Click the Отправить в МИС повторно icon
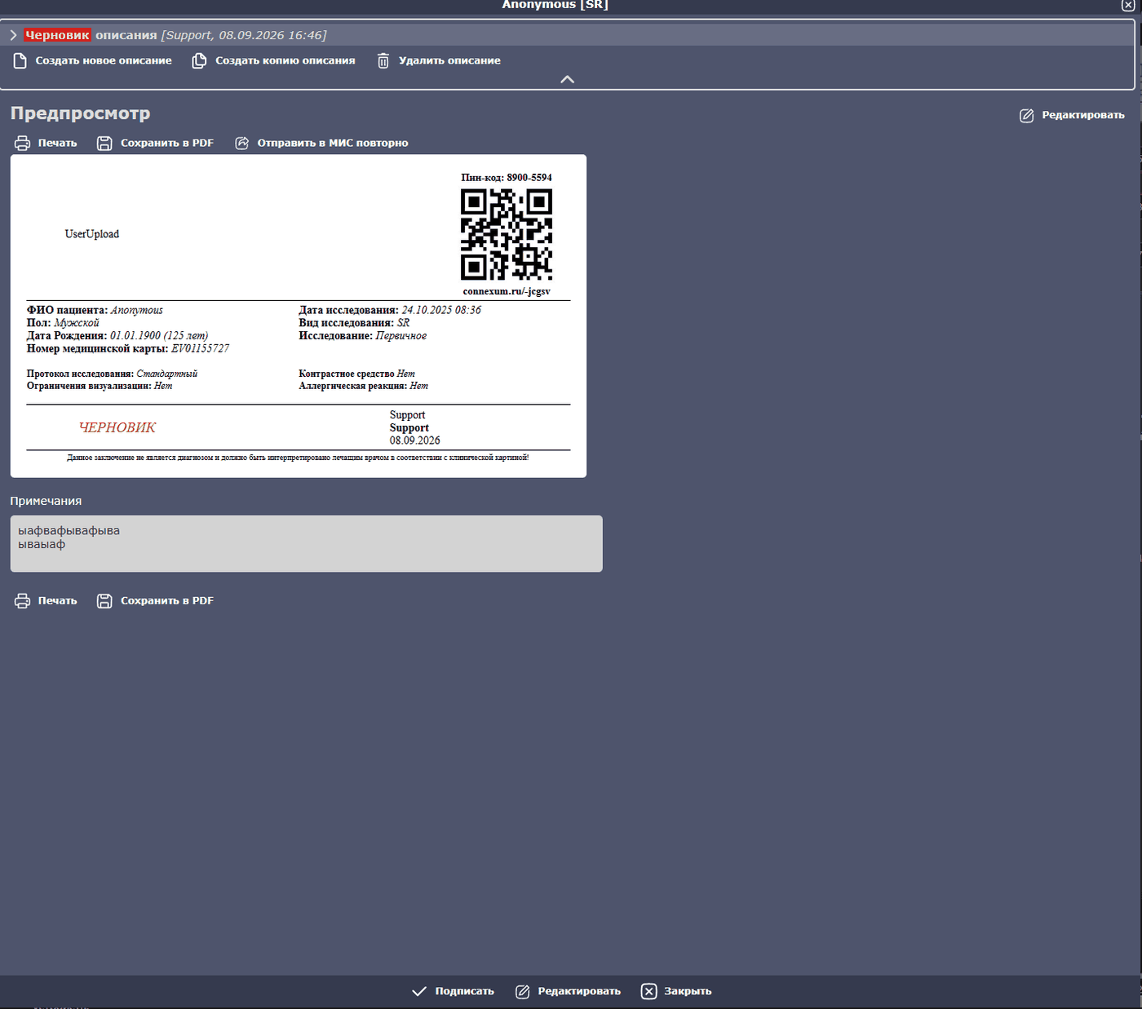This screenshot has height=1009, width=1142. click(242, 144)
